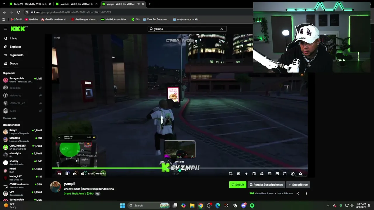Share the VOD using the share icon

click(298, 193)
